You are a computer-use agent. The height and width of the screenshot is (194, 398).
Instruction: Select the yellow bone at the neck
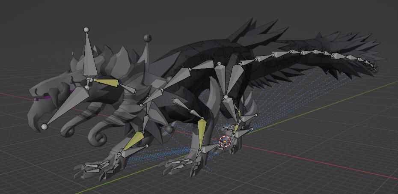pos(105,83)
